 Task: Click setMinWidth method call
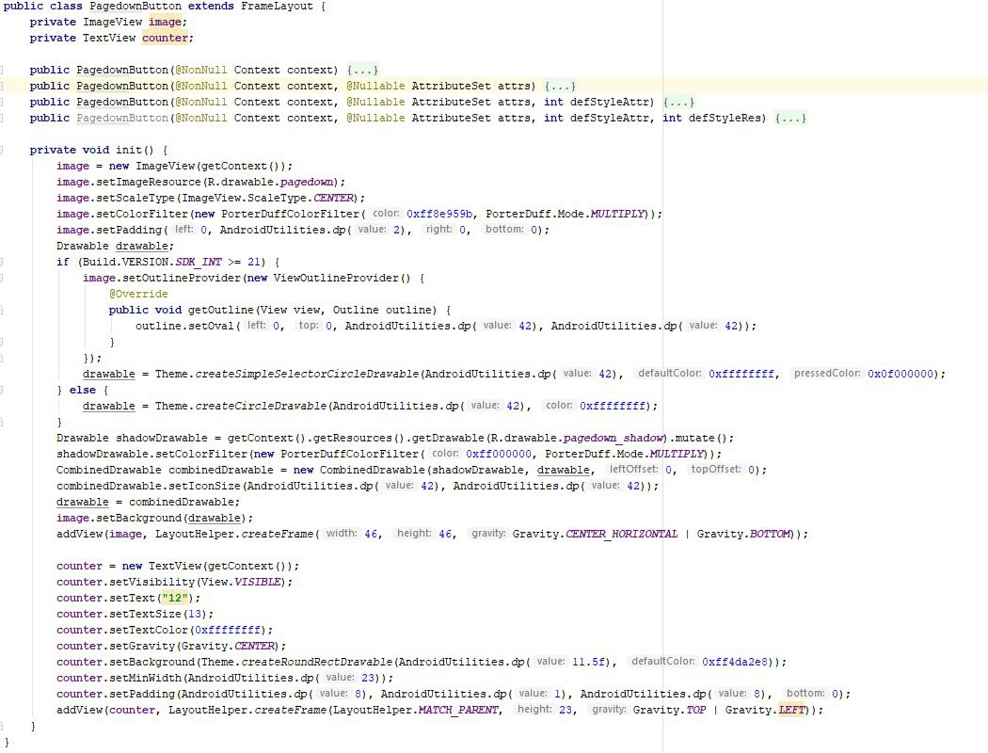(145, 678)
